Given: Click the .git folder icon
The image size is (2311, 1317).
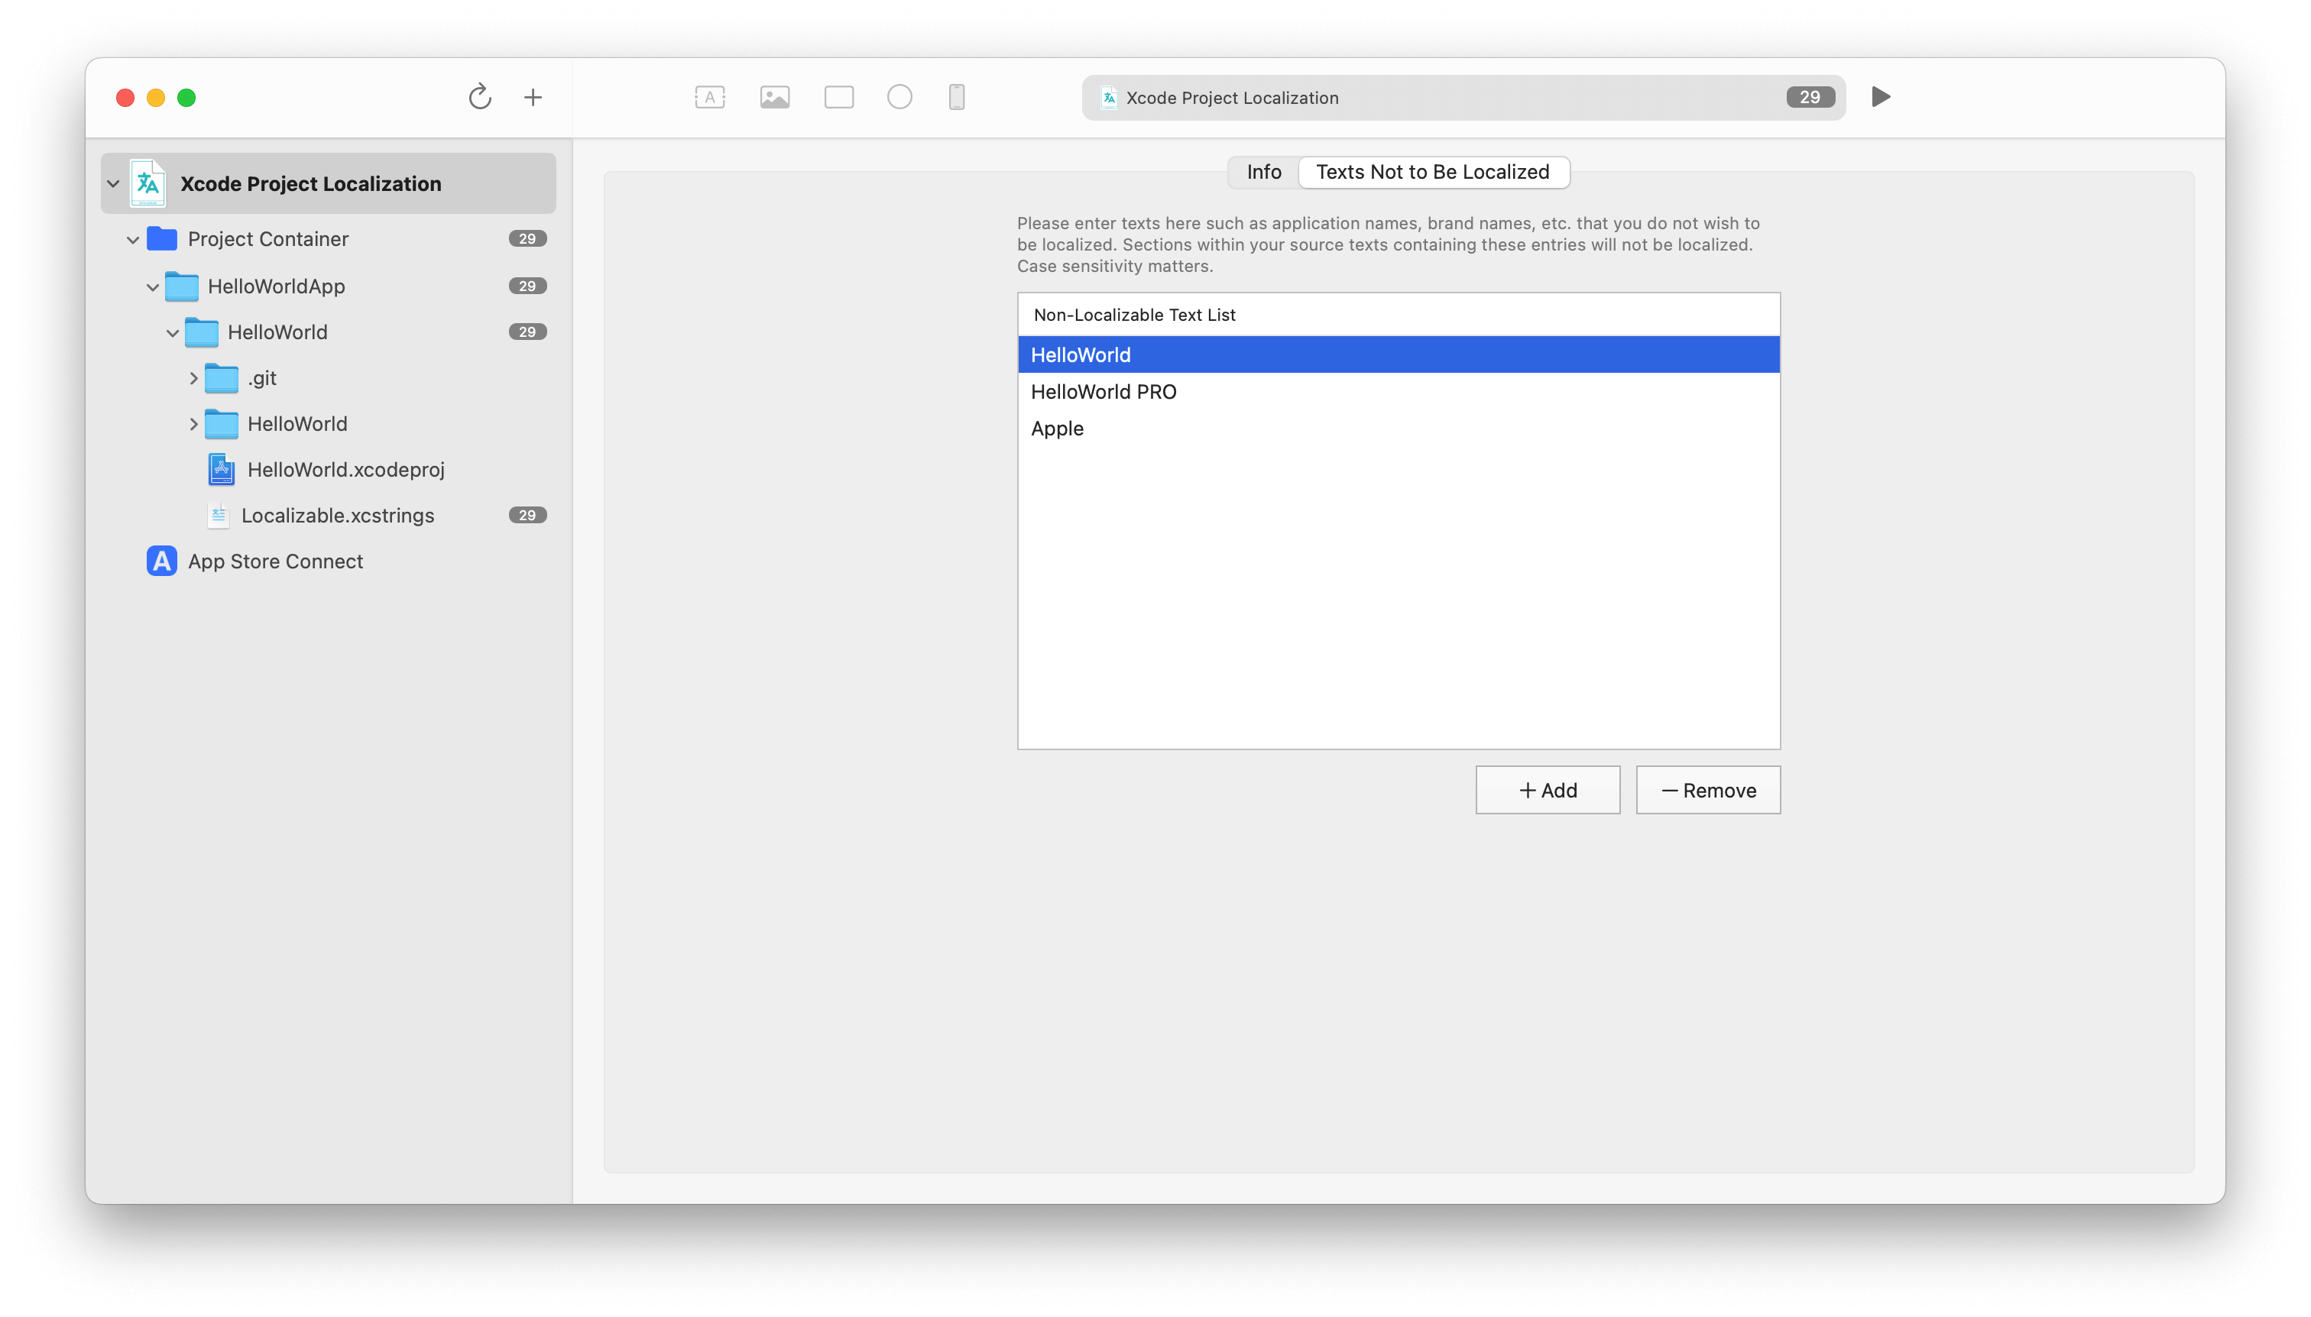Looking at the screenshot, I should tap(222, 378).
